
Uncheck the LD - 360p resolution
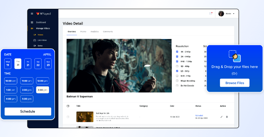click(177, 71)
